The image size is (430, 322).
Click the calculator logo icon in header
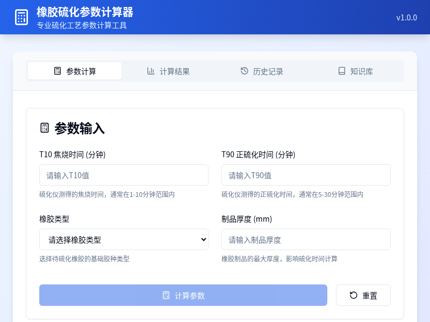point(21,17)
